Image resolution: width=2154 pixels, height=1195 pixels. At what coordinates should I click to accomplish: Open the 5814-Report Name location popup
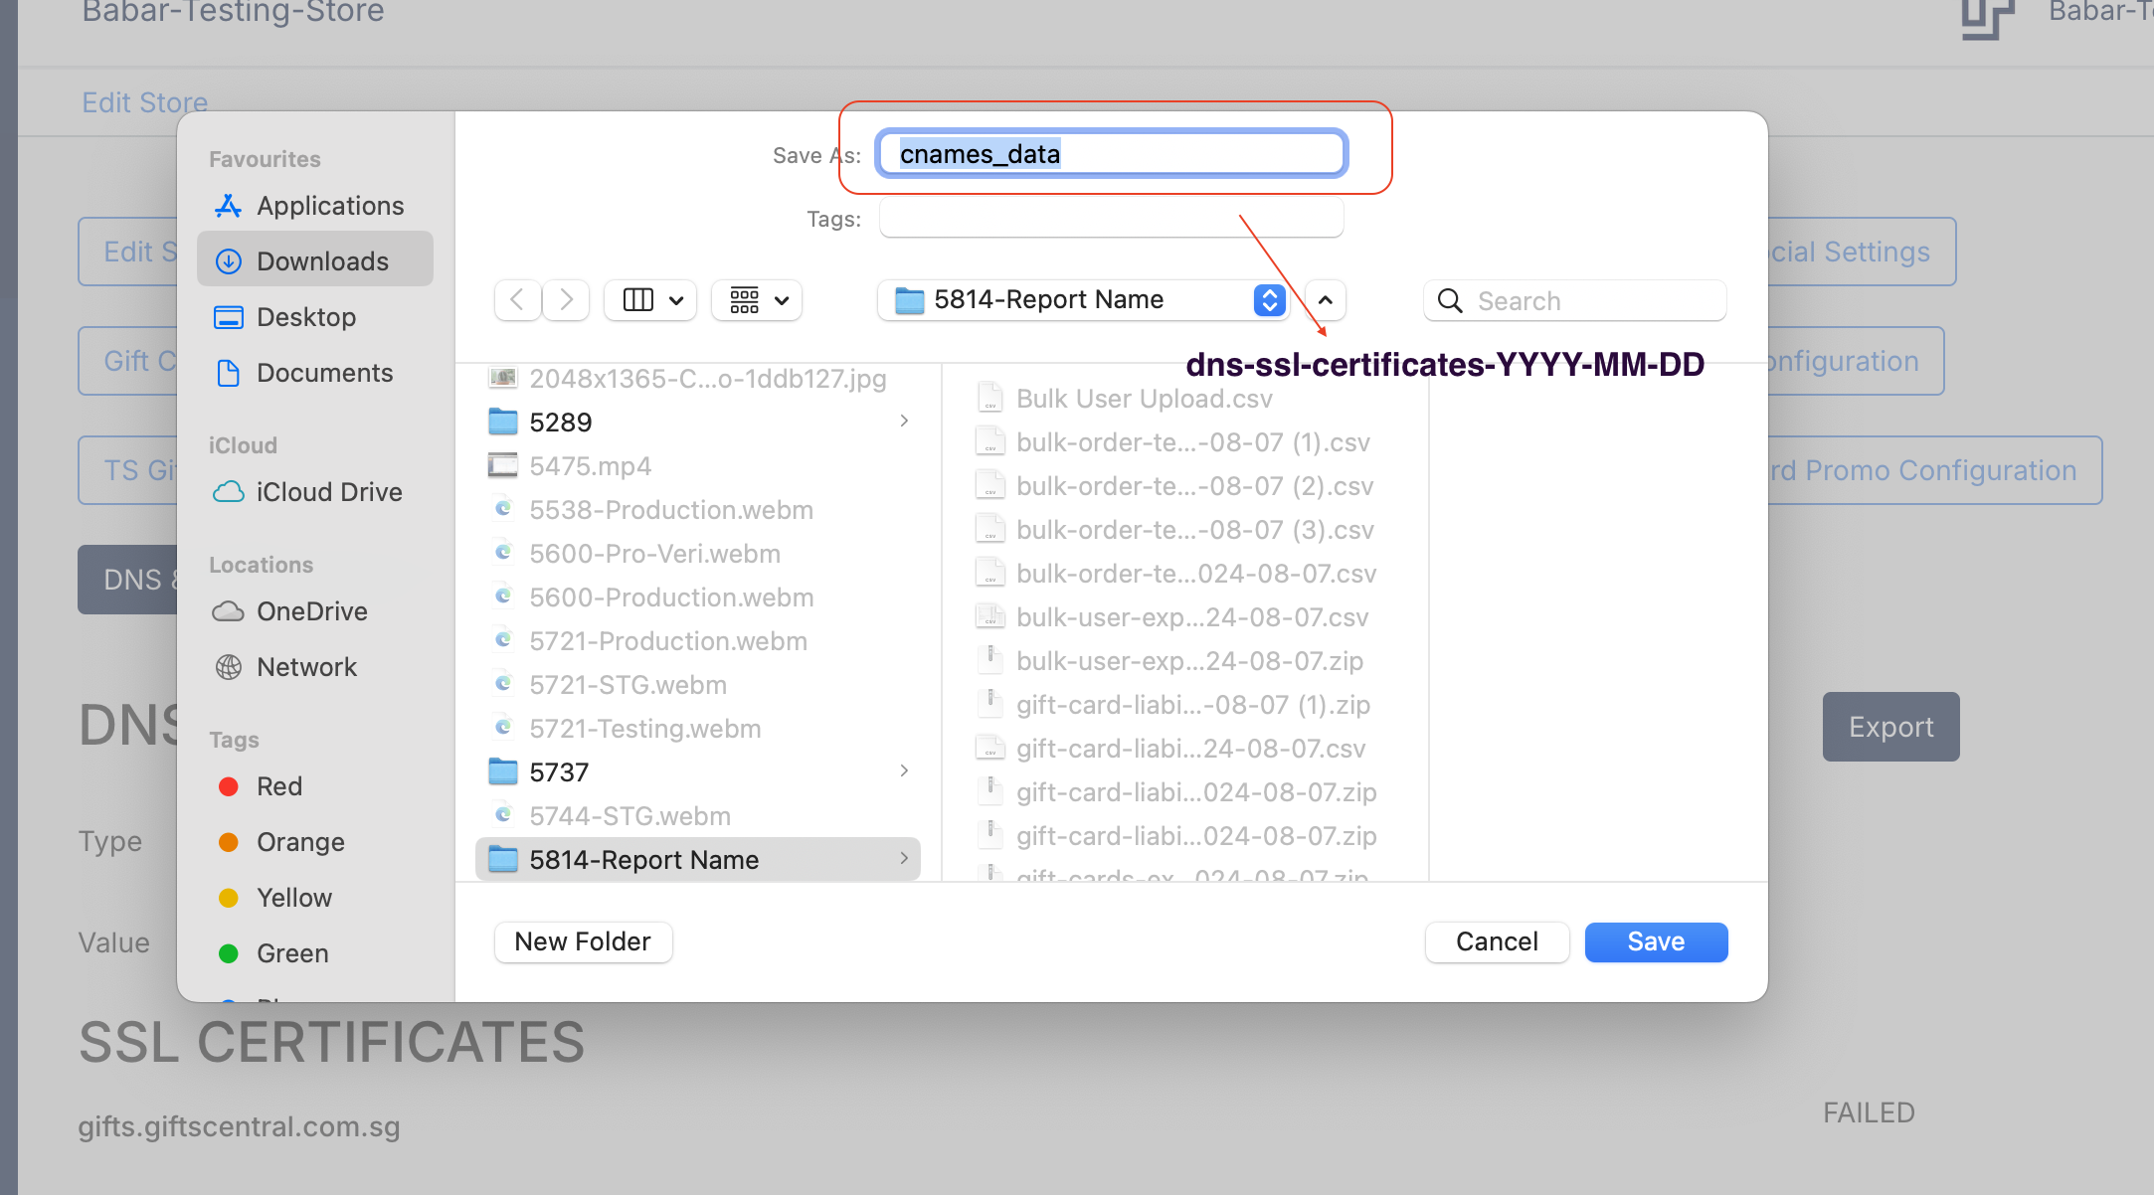pyautogui.click(x=1082, y=300)
